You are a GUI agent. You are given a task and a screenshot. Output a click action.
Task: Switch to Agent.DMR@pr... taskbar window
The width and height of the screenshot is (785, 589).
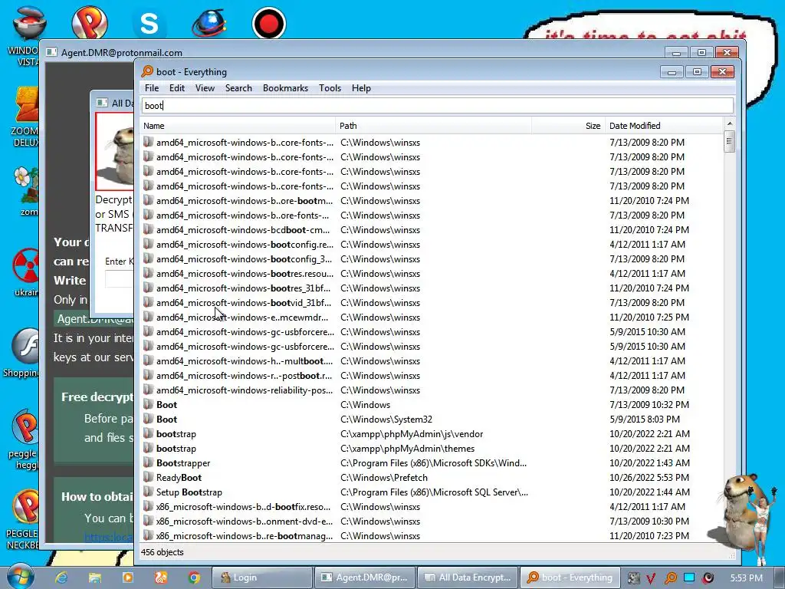tap(365, 577)
